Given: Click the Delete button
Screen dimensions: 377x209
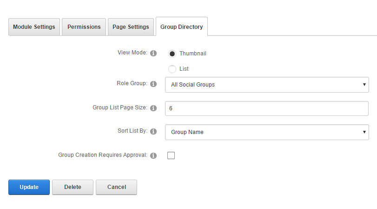Looking at the screenshot, I should tap(73, 187).
